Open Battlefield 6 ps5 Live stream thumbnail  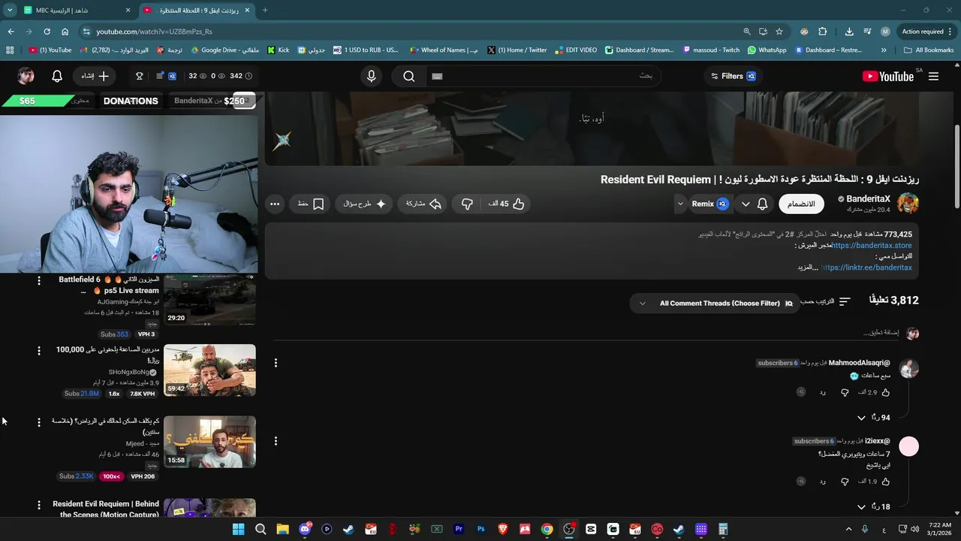[209, 299]
